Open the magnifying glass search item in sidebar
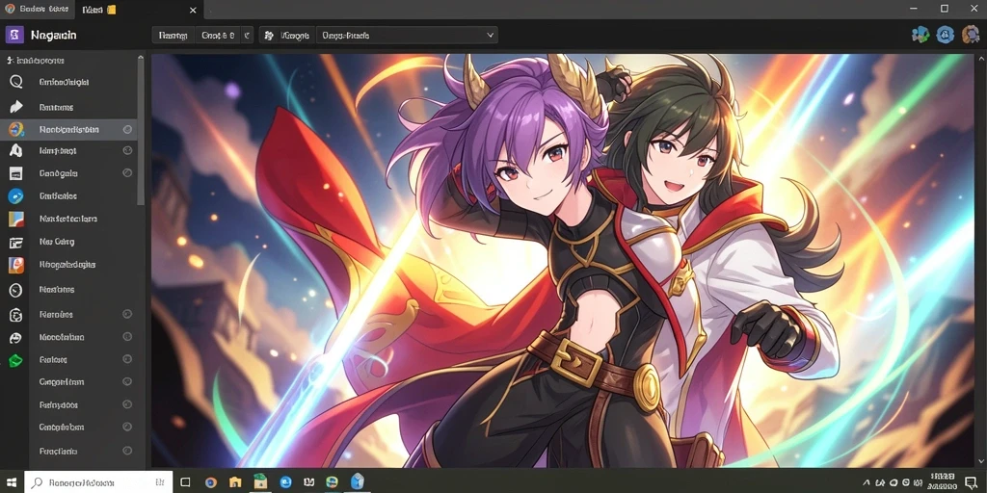Screen dimensions: 987x493 [x=15, y=82]
